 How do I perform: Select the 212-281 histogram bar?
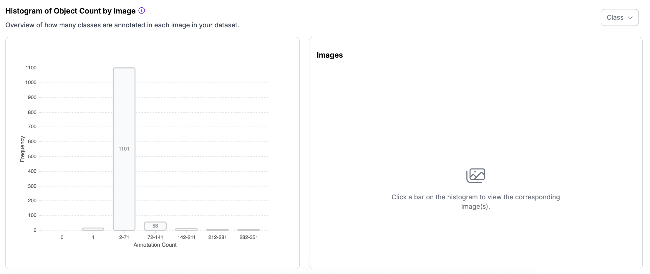218,230
